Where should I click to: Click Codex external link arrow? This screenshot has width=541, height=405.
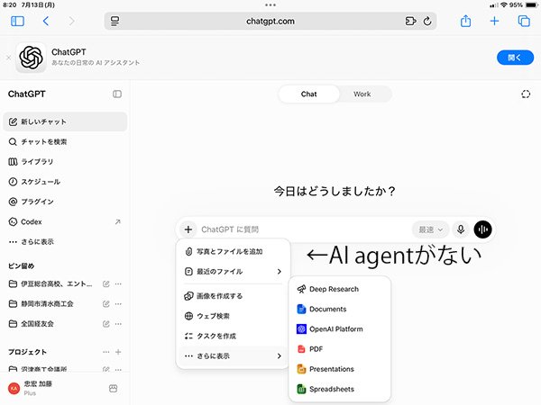click(117, 221)
